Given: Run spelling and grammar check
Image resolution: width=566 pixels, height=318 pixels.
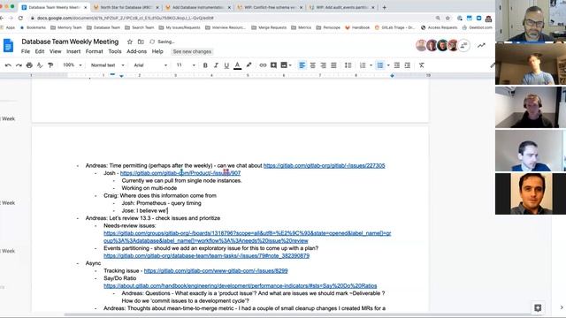Looking at the screenshot, I should coord(40,65).
